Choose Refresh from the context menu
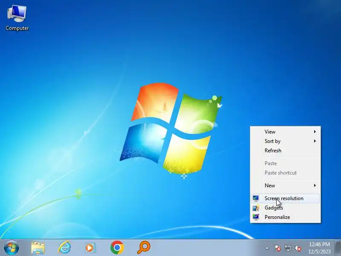Image resolution: width=341 pixels, height=256 pixels. (286, 151)
